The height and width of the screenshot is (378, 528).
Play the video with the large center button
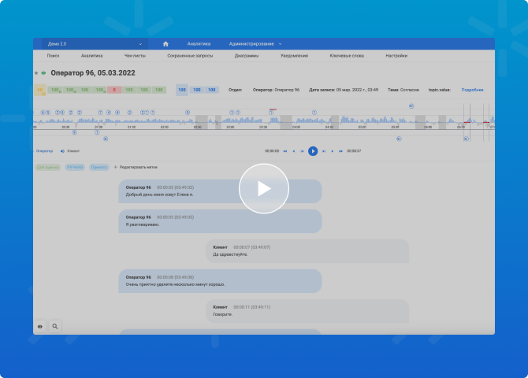point(264,188)
